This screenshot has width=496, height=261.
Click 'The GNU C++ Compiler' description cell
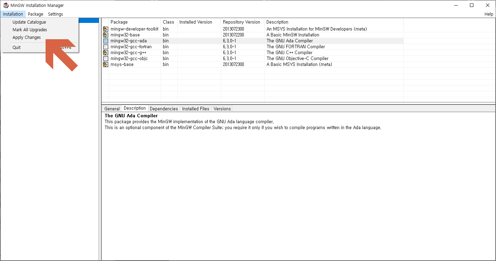point(289,53)
